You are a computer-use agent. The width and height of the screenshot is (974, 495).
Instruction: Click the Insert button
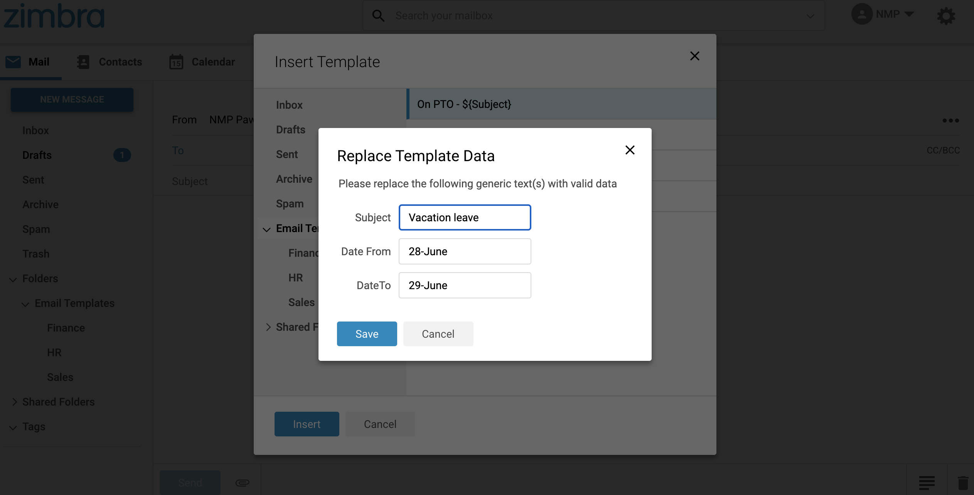(x=307, y=424)
